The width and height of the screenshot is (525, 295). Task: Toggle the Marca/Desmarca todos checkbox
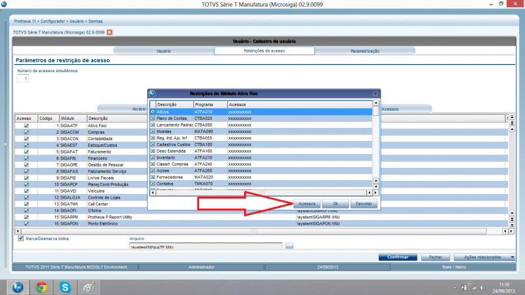point(21,239)
